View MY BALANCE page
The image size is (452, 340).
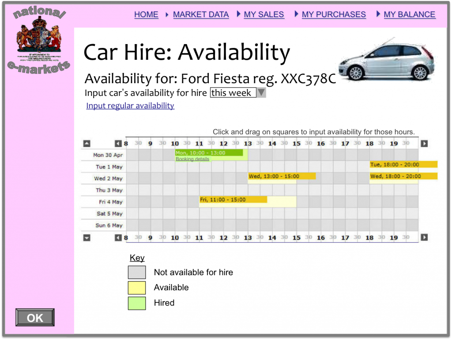coord(409,15)
